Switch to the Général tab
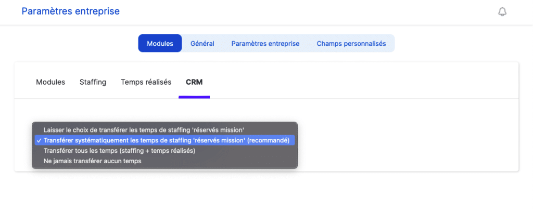This screenshot has width=533, height=210. 202,44
